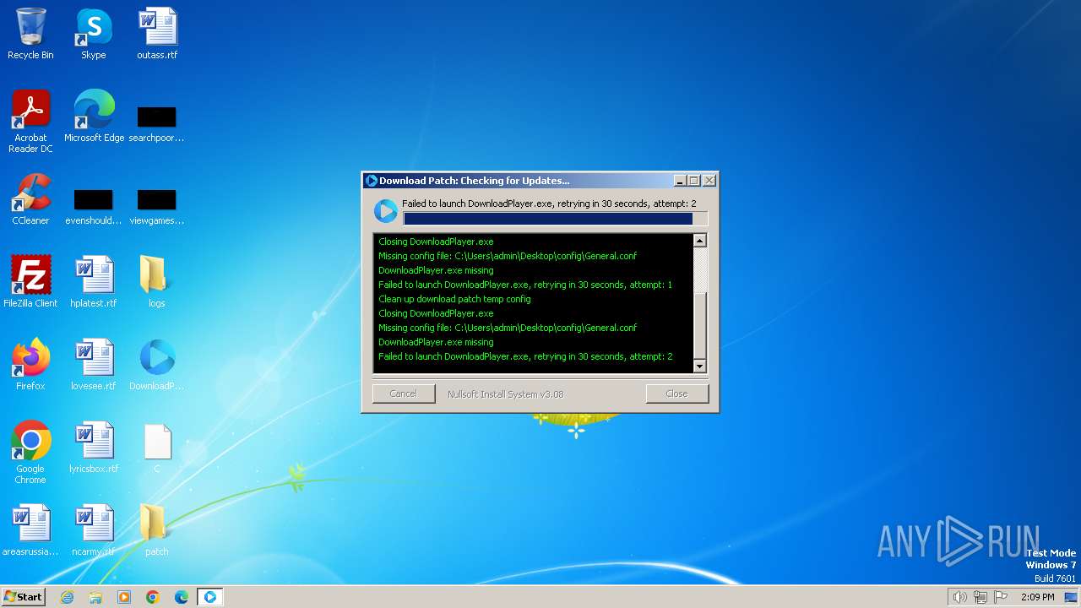Image resolution: width=1081 pixels, height=608 pixels.
Task: Click the volume speaker tray icon
Action: pos(959,597)
